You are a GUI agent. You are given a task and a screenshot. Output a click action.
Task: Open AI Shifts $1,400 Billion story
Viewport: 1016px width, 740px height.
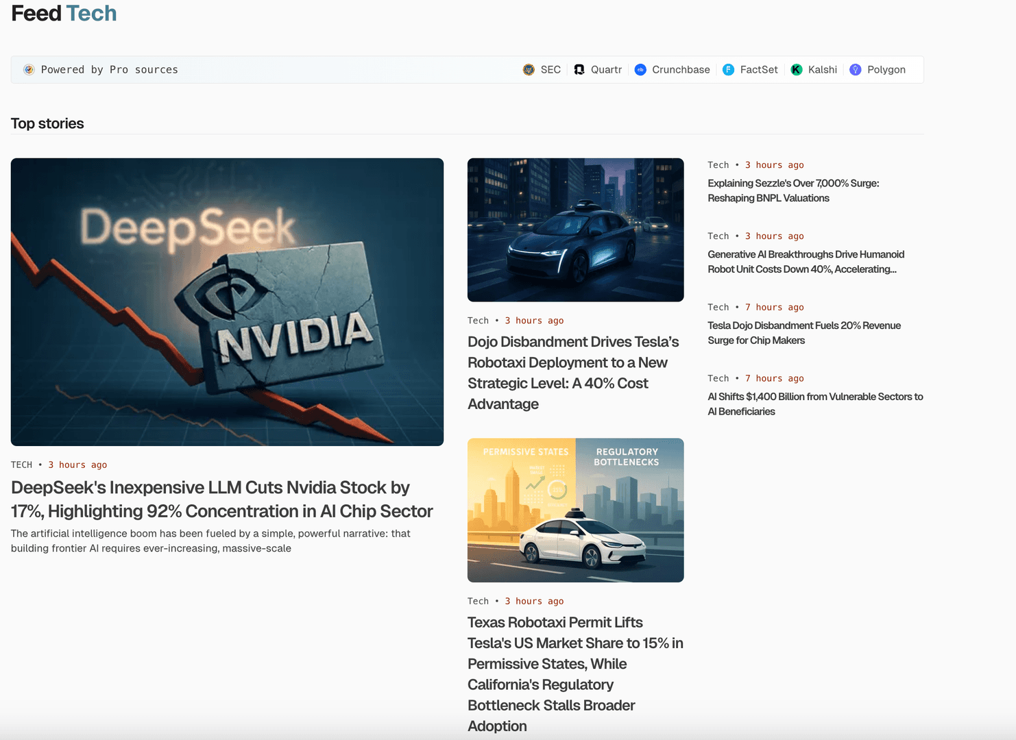(814, 404)
